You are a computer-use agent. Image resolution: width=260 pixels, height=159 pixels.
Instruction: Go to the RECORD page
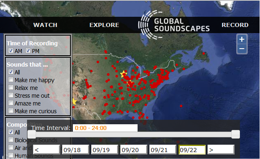tap(235, 25)
